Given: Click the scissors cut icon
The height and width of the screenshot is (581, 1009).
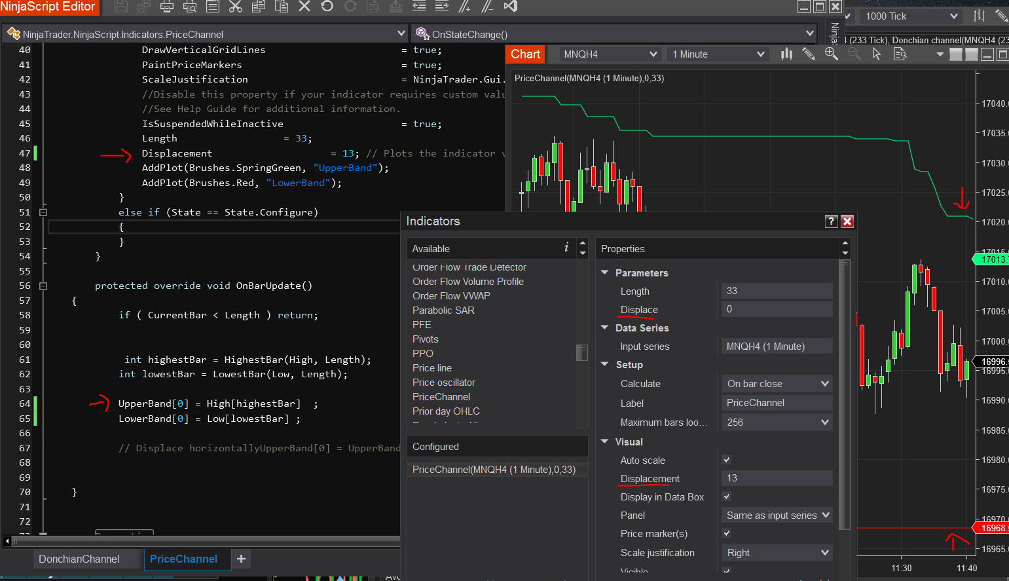Looking at the screenshot, I should pyautogui.click(x=236, y=7).
